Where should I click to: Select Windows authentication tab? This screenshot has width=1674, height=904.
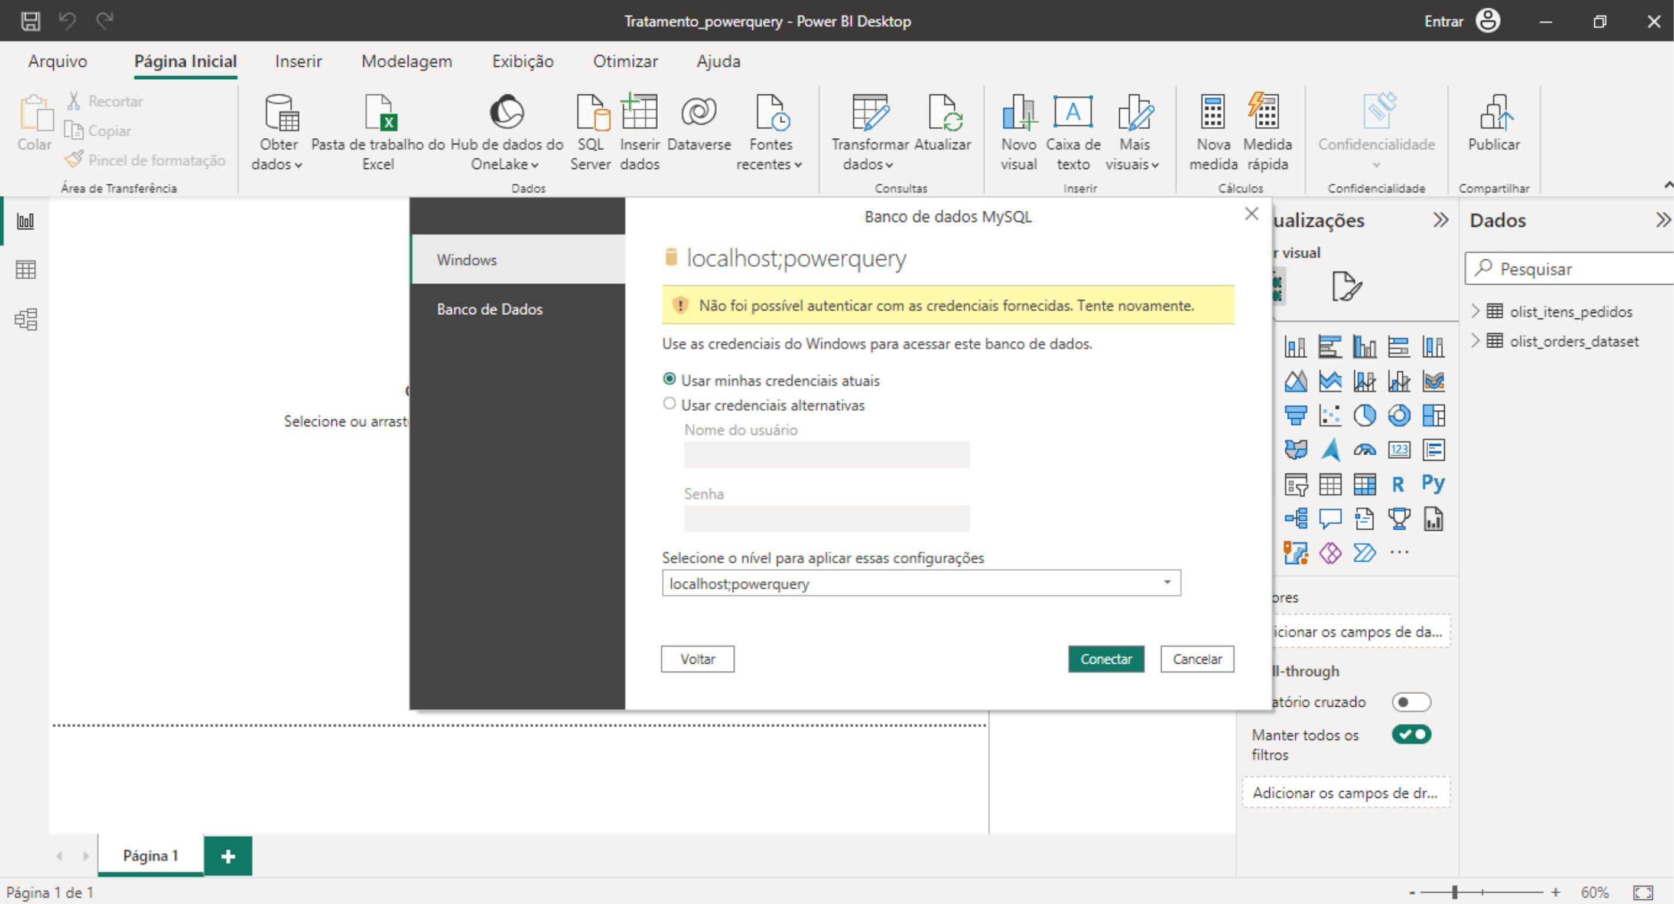pos(518,260)
